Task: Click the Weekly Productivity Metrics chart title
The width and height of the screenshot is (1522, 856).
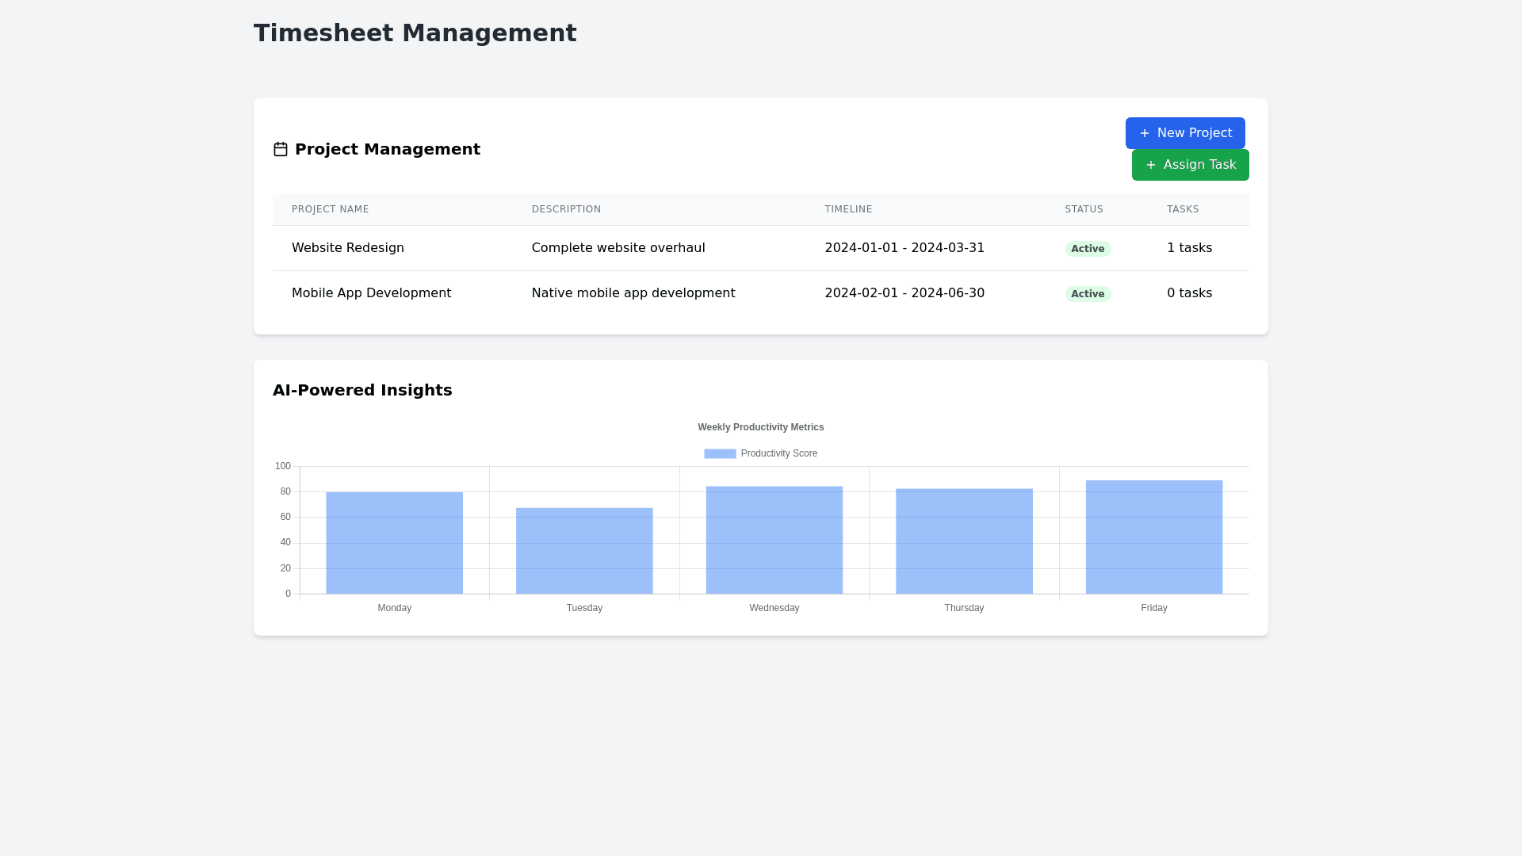Action: 760,427
